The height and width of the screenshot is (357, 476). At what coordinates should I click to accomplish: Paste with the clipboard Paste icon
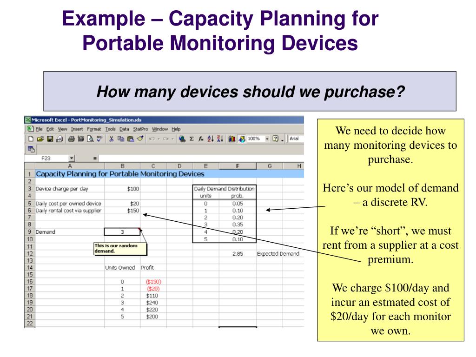(x=131, y=139)
